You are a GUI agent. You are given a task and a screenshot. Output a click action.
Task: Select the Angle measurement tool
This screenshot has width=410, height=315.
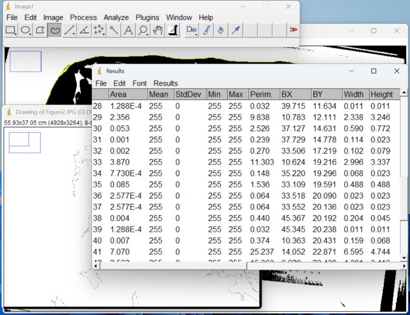(x=84, y=30)
